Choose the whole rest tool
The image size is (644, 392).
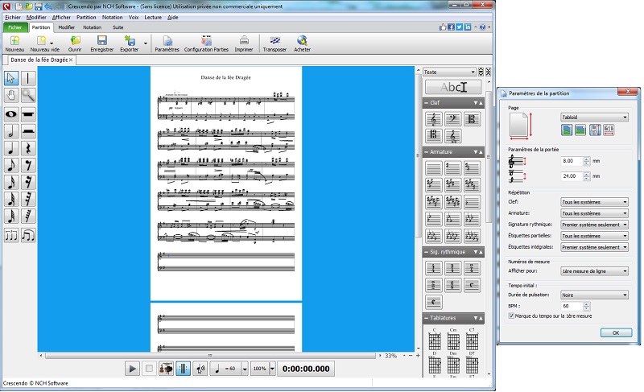(28, 114)
